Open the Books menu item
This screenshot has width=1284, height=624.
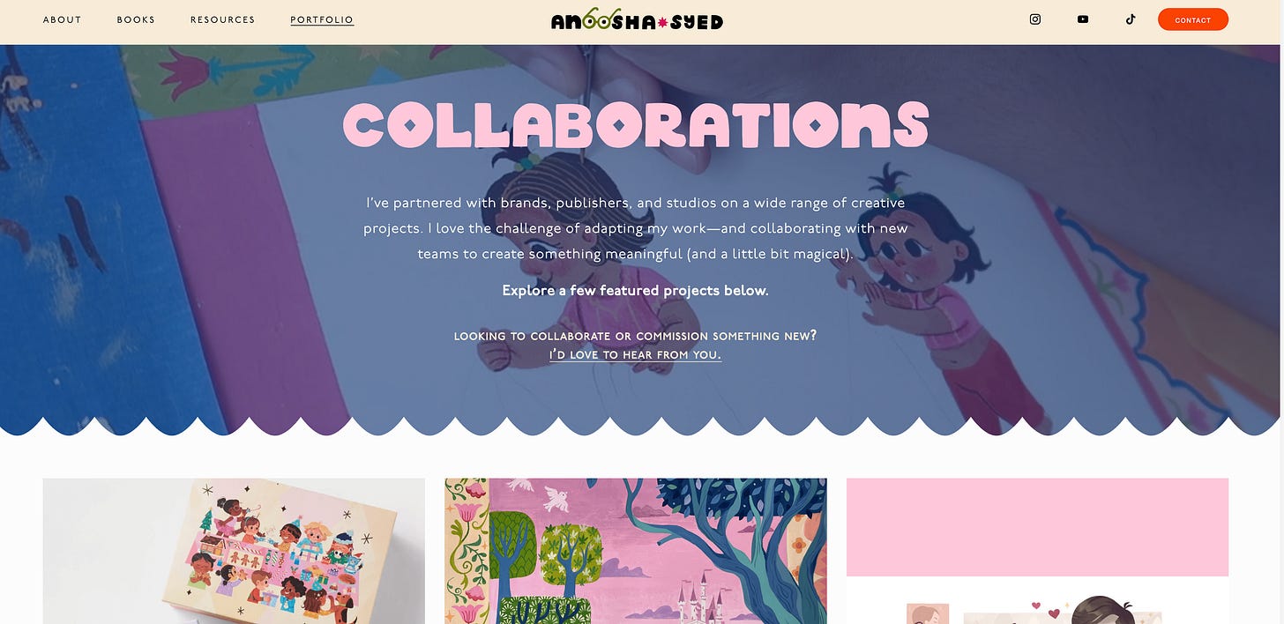(136, 19)
